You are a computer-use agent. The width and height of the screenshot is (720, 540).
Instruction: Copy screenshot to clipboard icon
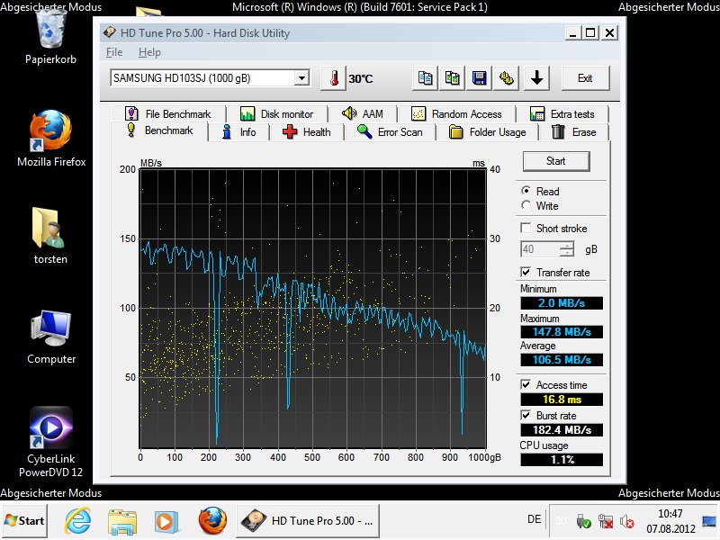(x=453, y=78)
